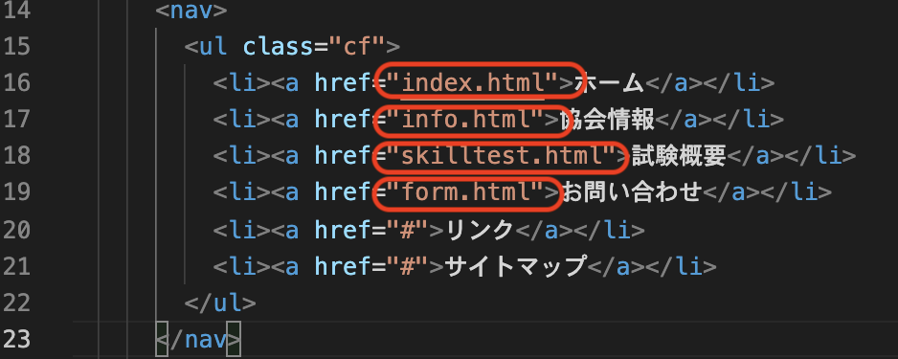898x359 pixels.
Task: Click the "#" href on the リンク line
Action: (408, 230)
